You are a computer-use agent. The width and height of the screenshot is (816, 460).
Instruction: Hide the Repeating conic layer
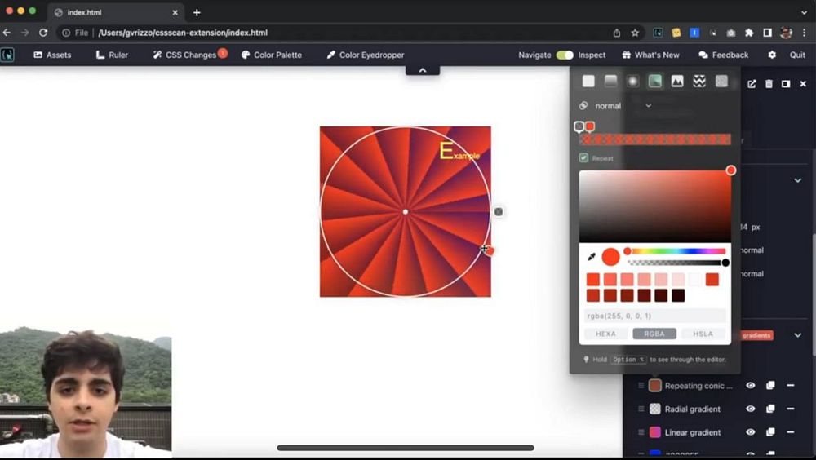(751, 386)
